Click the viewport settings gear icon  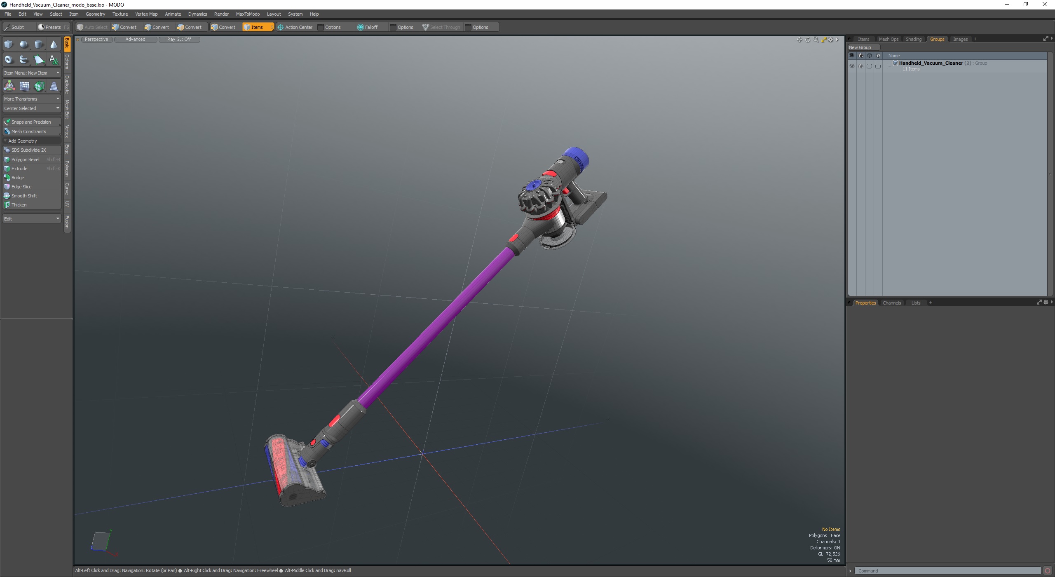click(x=831, y=40)
